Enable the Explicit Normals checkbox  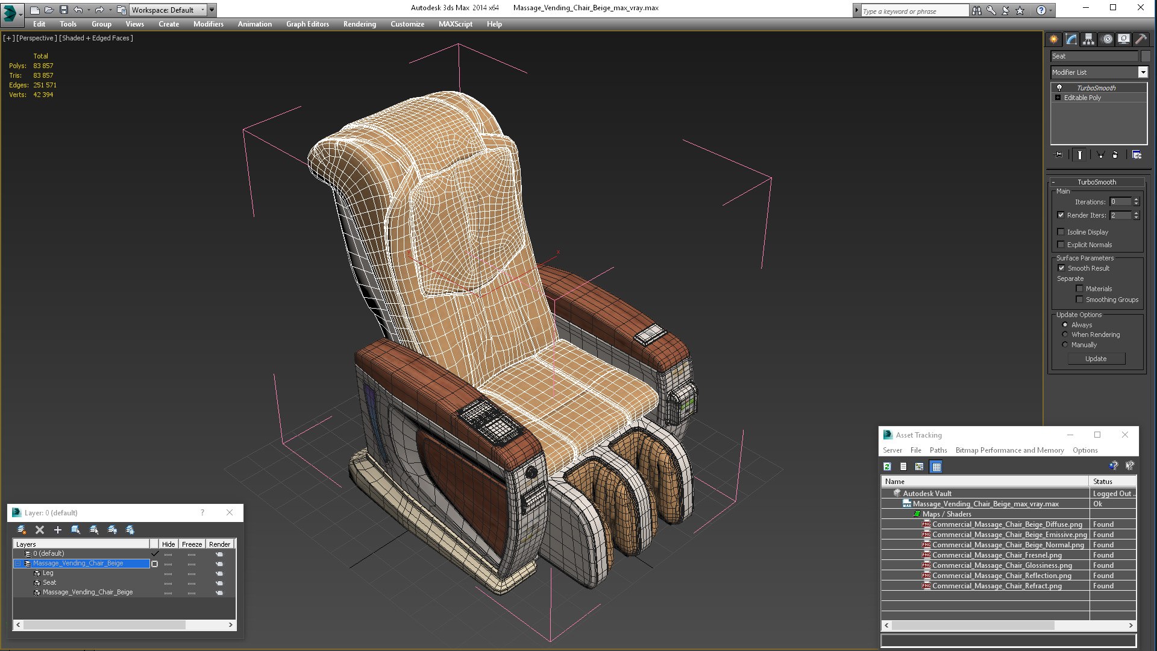click(1061, 245)
